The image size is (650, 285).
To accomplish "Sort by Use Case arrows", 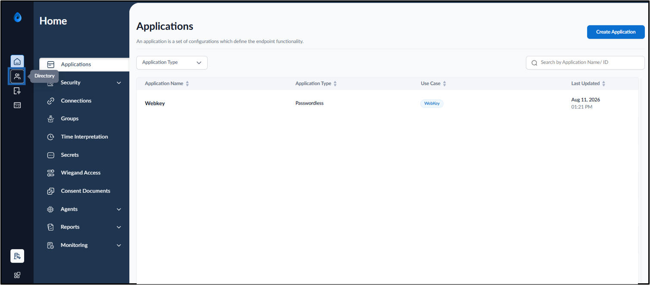I will [444, 84].
